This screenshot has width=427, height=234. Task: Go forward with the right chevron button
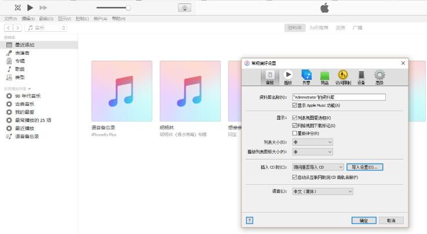[x=17, y=28]
